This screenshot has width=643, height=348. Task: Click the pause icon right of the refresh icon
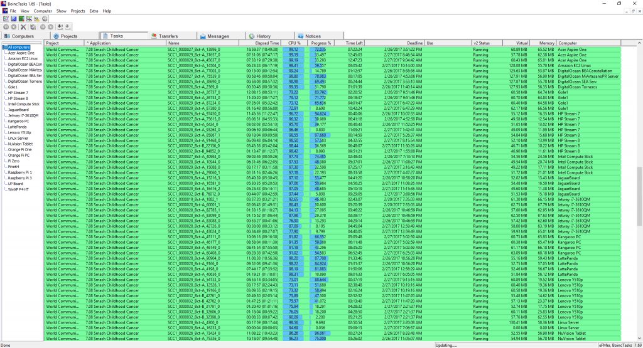pos(43,27)
